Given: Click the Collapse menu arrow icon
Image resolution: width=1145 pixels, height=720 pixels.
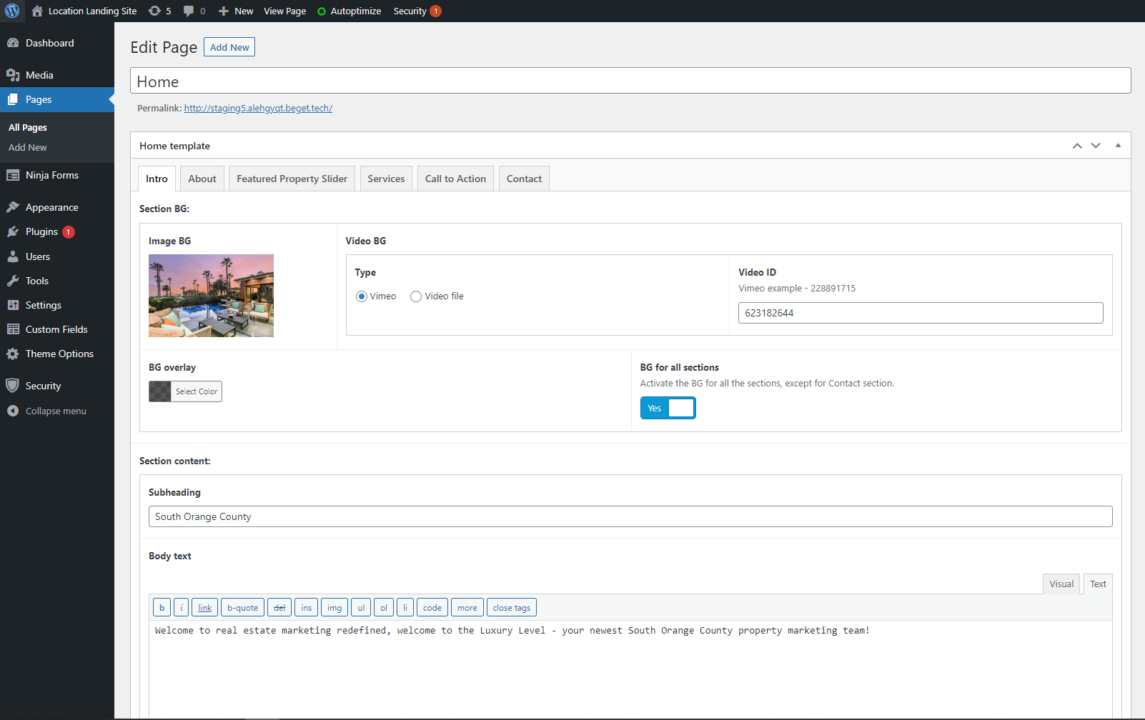Looking at the screenshot, I should (13, 411).
